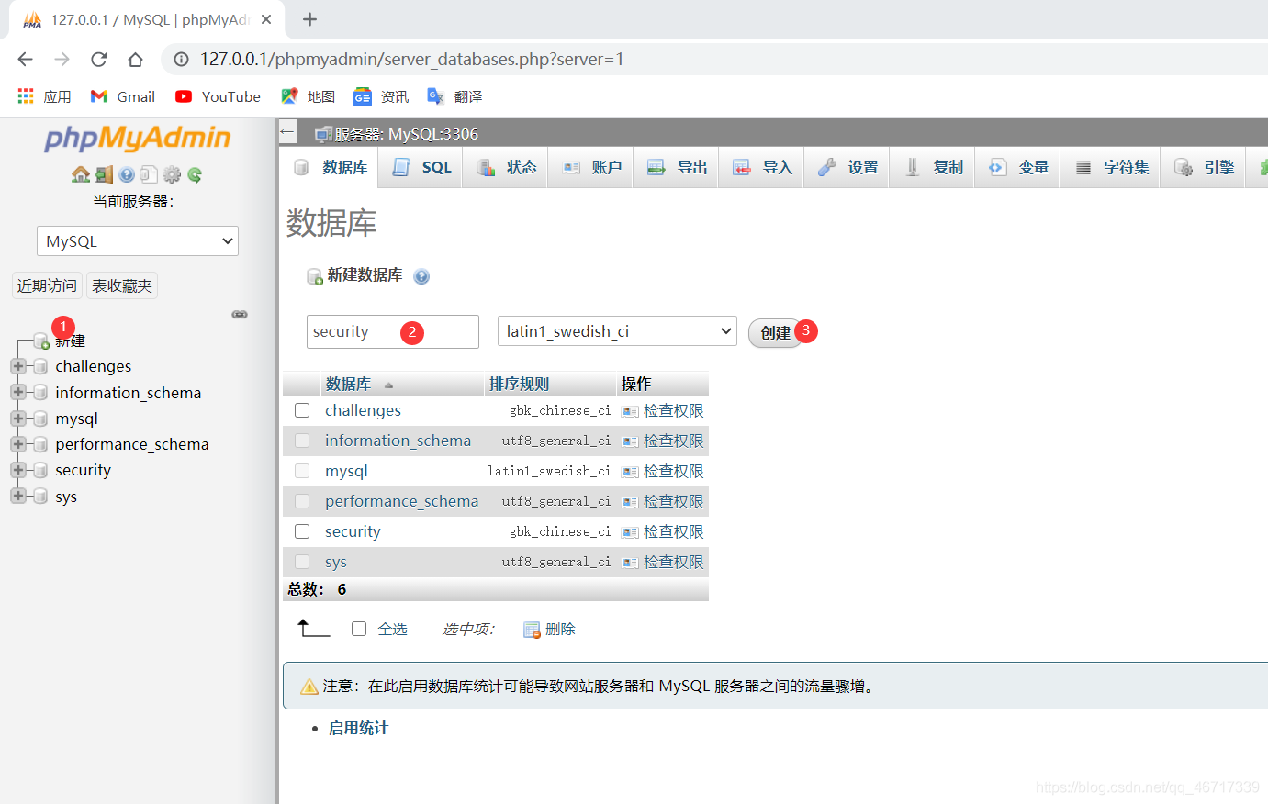Open phpMyAdmin documentation question-mark icon in sidebar

[127, 174]
